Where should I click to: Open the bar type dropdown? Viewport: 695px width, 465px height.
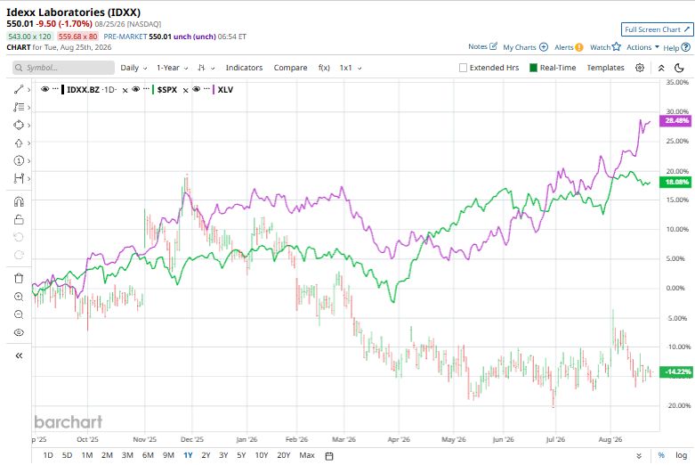(206, 68)
